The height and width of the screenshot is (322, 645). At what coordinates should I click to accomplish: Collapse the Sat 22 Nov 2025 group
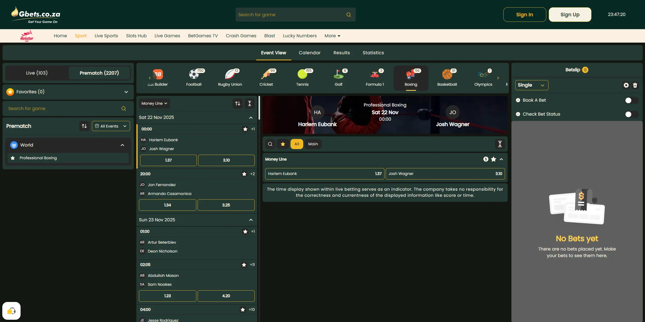pos(251,117)
